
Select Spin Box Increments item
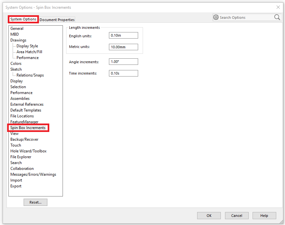(x=28, y=128)
